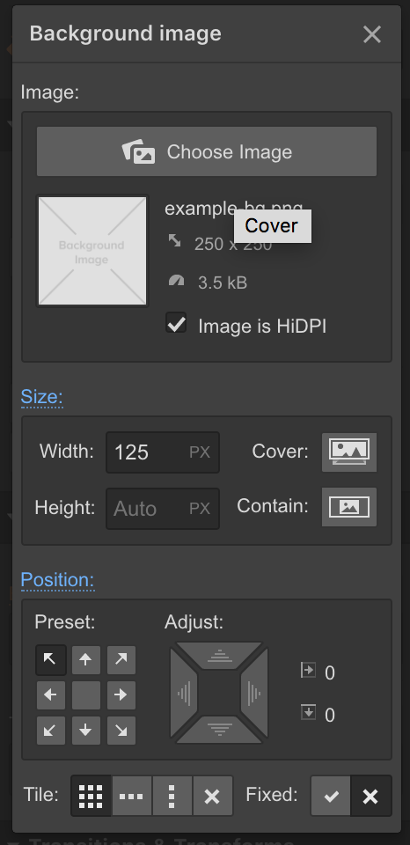Click the PX unit in Height field
This screenshot has width=410, height=845.
coord(200,508)
